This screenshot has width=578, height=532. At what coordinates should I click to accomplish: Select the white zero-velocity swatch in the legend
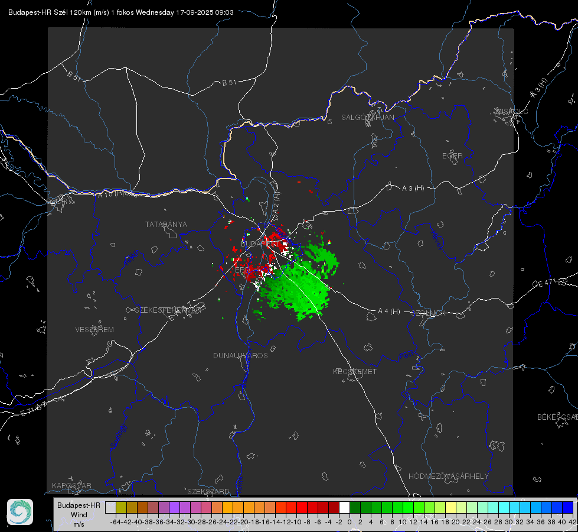tap(344, 507)
